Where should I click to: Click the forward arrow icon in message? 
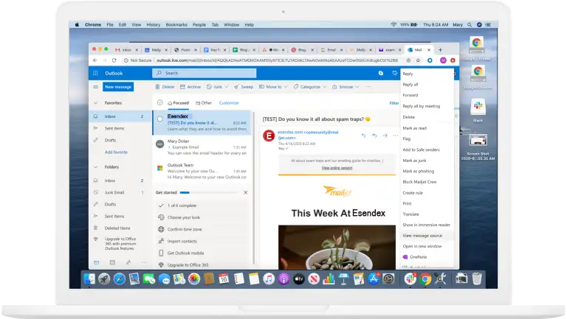coord(385,136)
